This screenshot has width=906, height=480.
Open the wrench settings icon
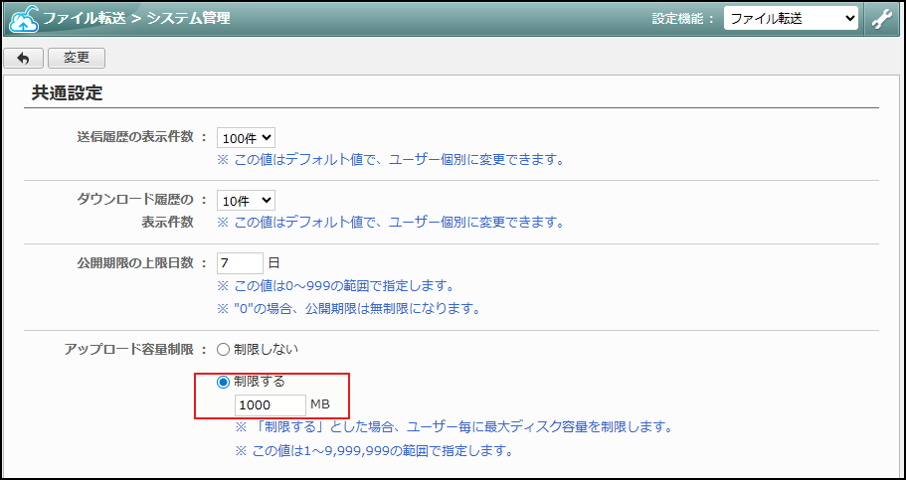click(x=881, y=19)
